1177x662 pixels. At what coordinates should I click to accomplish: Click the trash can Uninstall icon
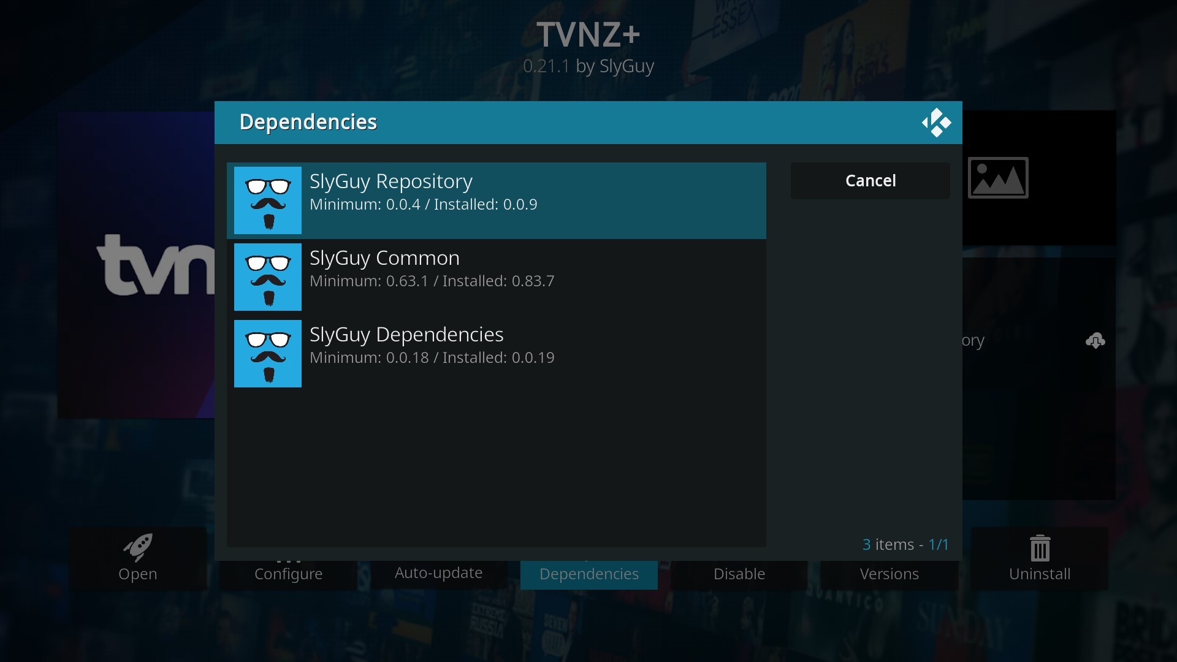click(x=1040, y=548)
